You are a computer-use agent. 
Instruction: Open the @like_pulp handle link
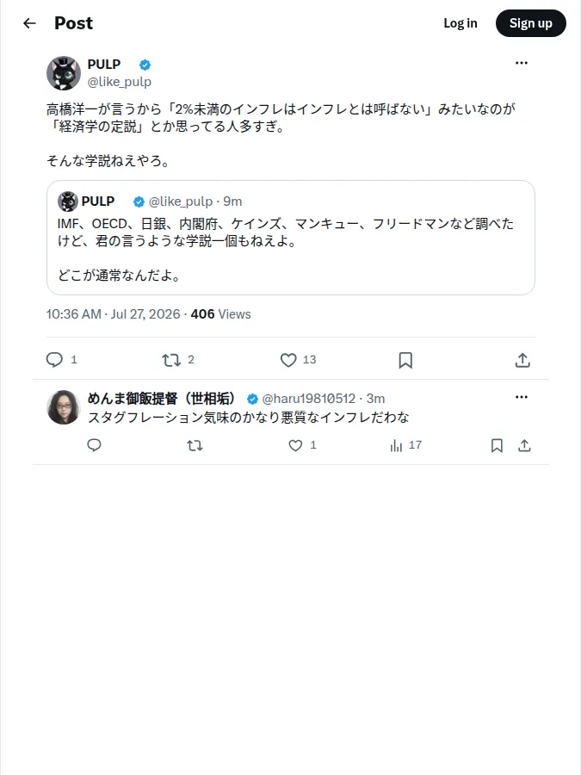click(119, 82)
